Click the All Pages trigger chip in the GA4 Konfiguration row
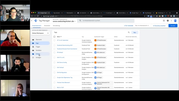Screen dimensions: 179x101 click(98, 73)
